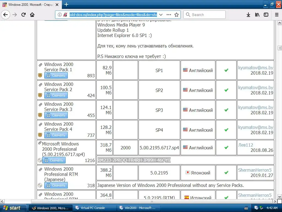Screen dimensions: 282x212
Task: Download Windows 2000 Service Pack 4
Action: click(x=56, y=135)
